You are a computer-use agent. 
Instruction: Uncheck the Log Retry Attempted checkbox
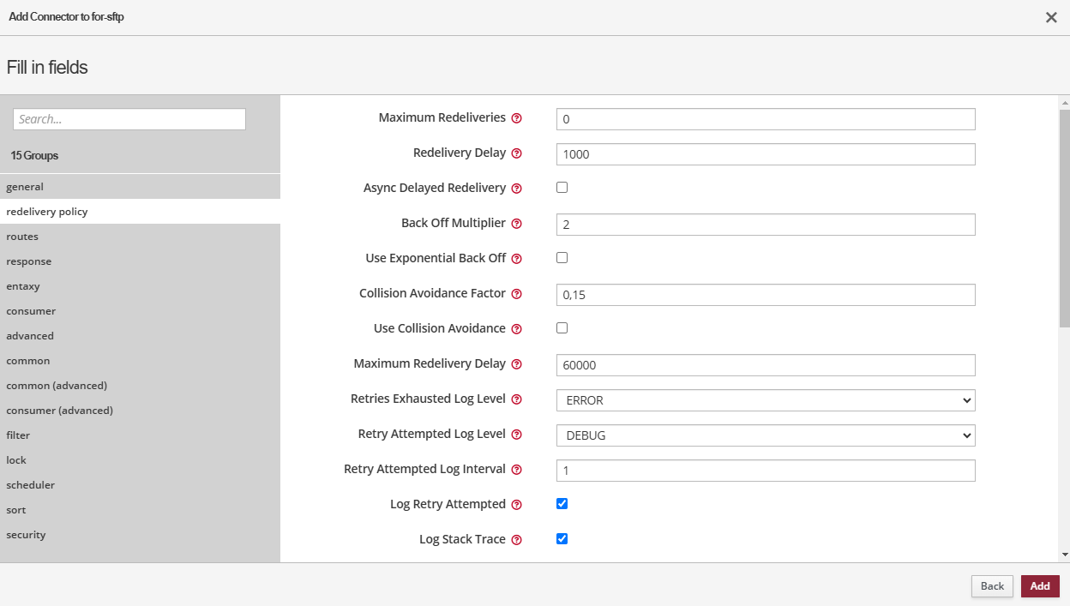[562, 504]
